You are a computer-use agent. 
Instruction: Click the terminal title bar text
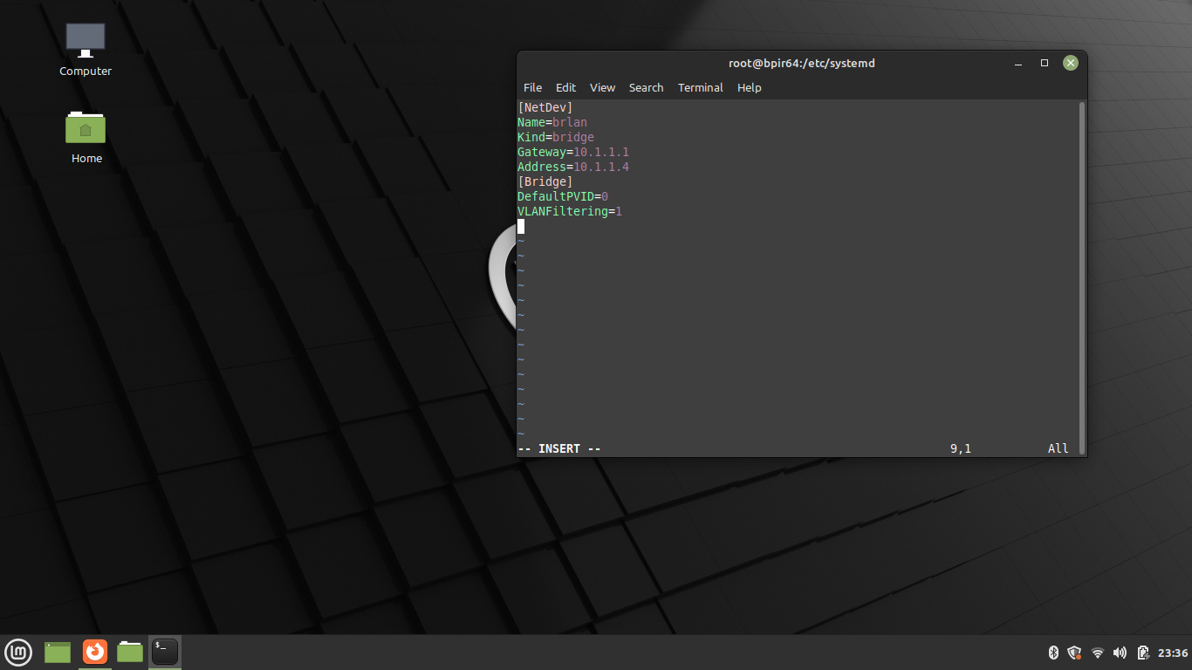(802, 64)
